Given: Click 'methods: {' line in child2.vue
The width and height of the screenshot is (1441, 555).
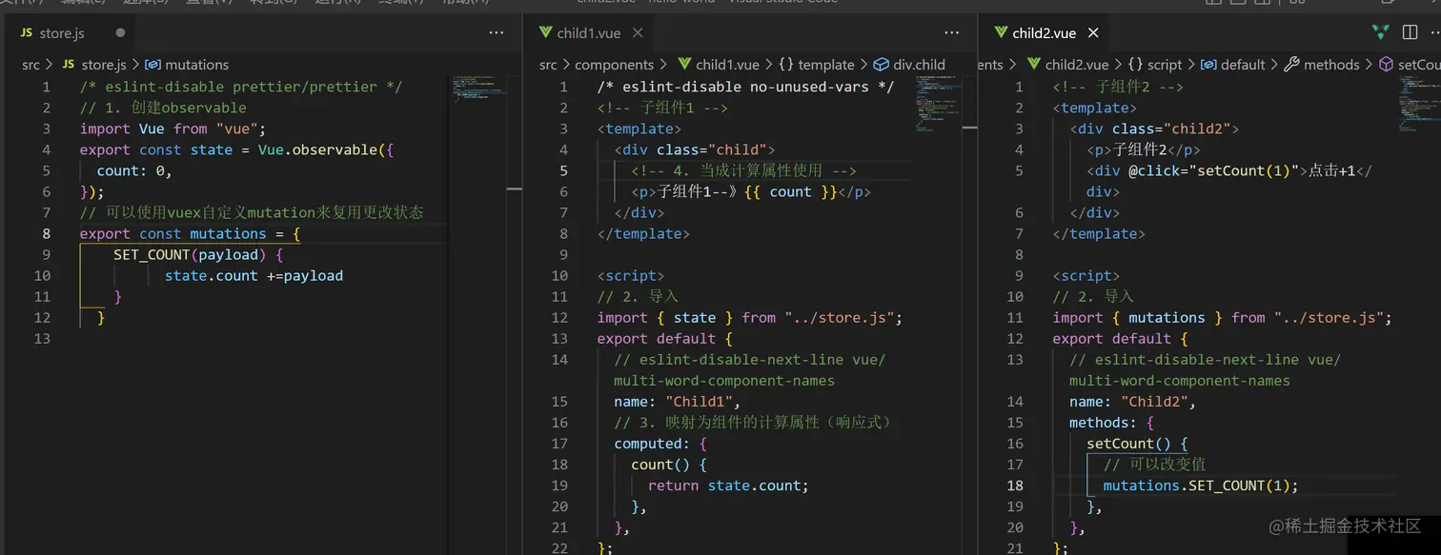Looking at the screenshot, I should click(x=1111, y=422).
